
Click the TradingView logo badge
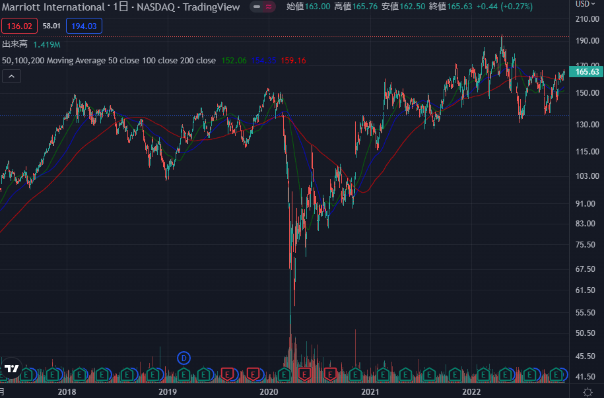tap(12, 368)
